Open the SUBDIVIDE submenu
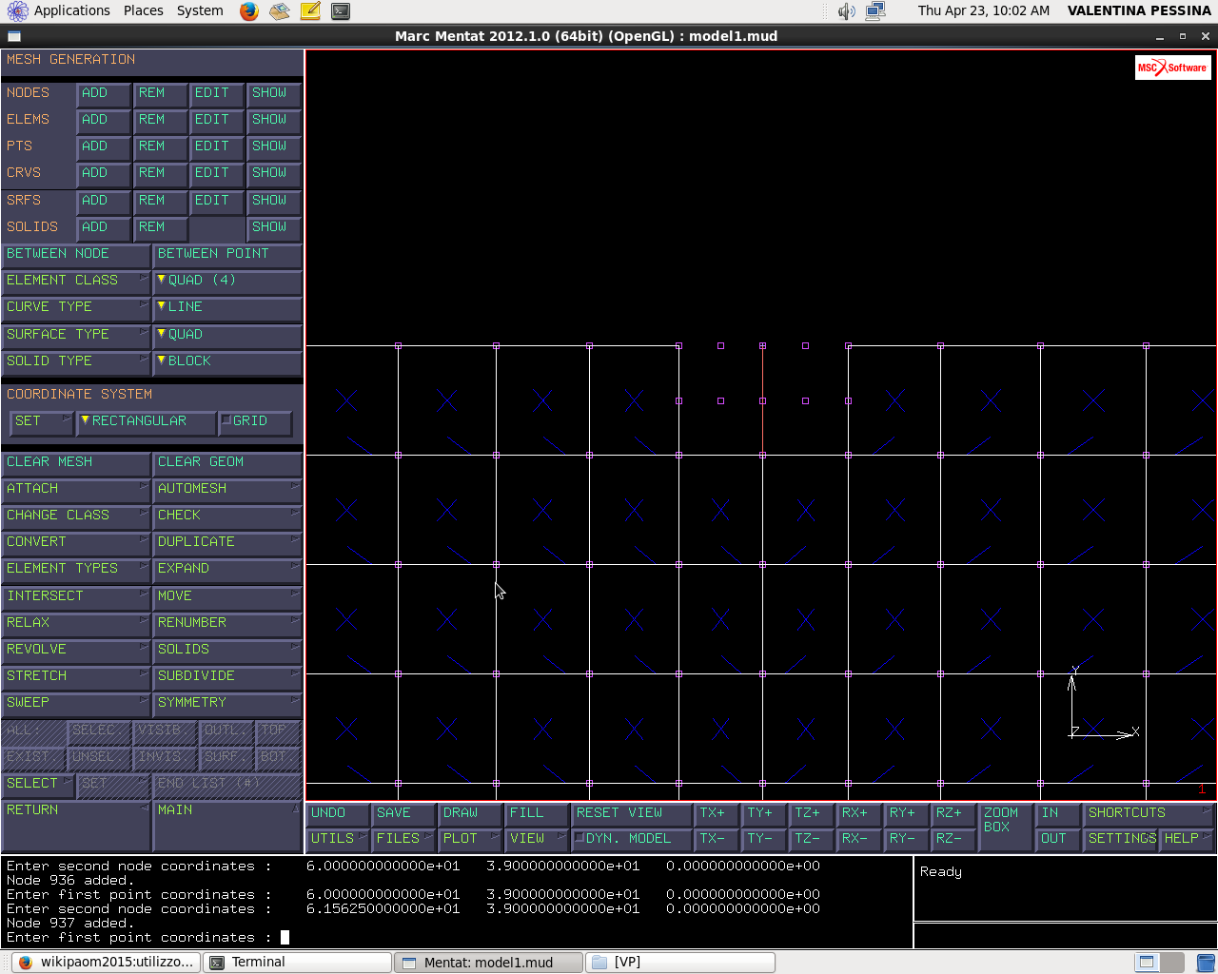The image size is (1218, 974). click(226, 676)
